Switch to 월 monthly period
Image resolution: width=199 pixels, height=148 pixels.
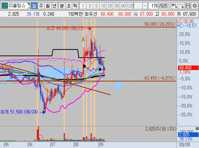[x=48, y=6]
